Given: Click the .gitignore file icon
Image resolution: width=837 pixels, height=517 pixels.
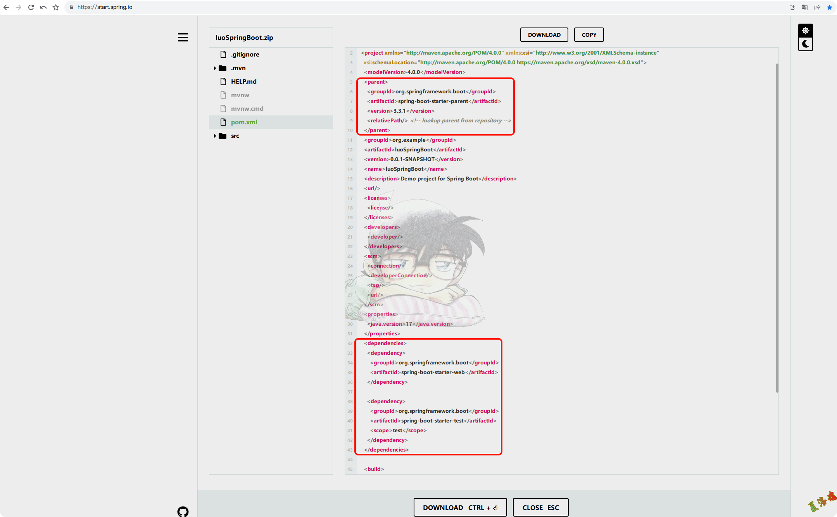Looking at the screenshot, I should point(223,54).
